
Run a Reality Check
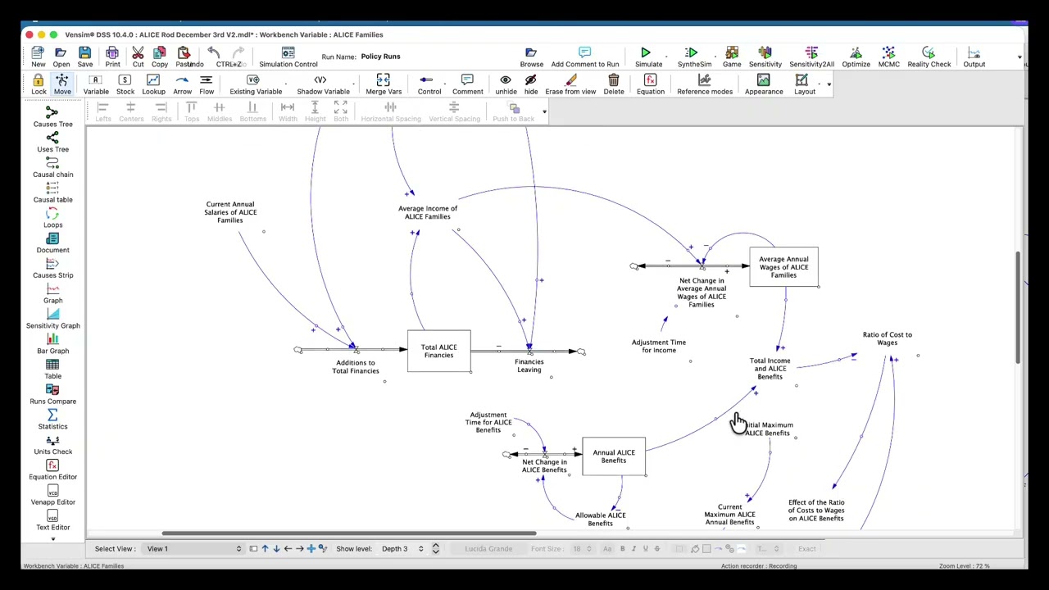point(929,57)
